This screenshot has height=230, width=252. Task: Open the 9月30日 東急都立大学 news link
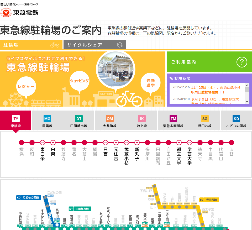(x=215, y=101)
